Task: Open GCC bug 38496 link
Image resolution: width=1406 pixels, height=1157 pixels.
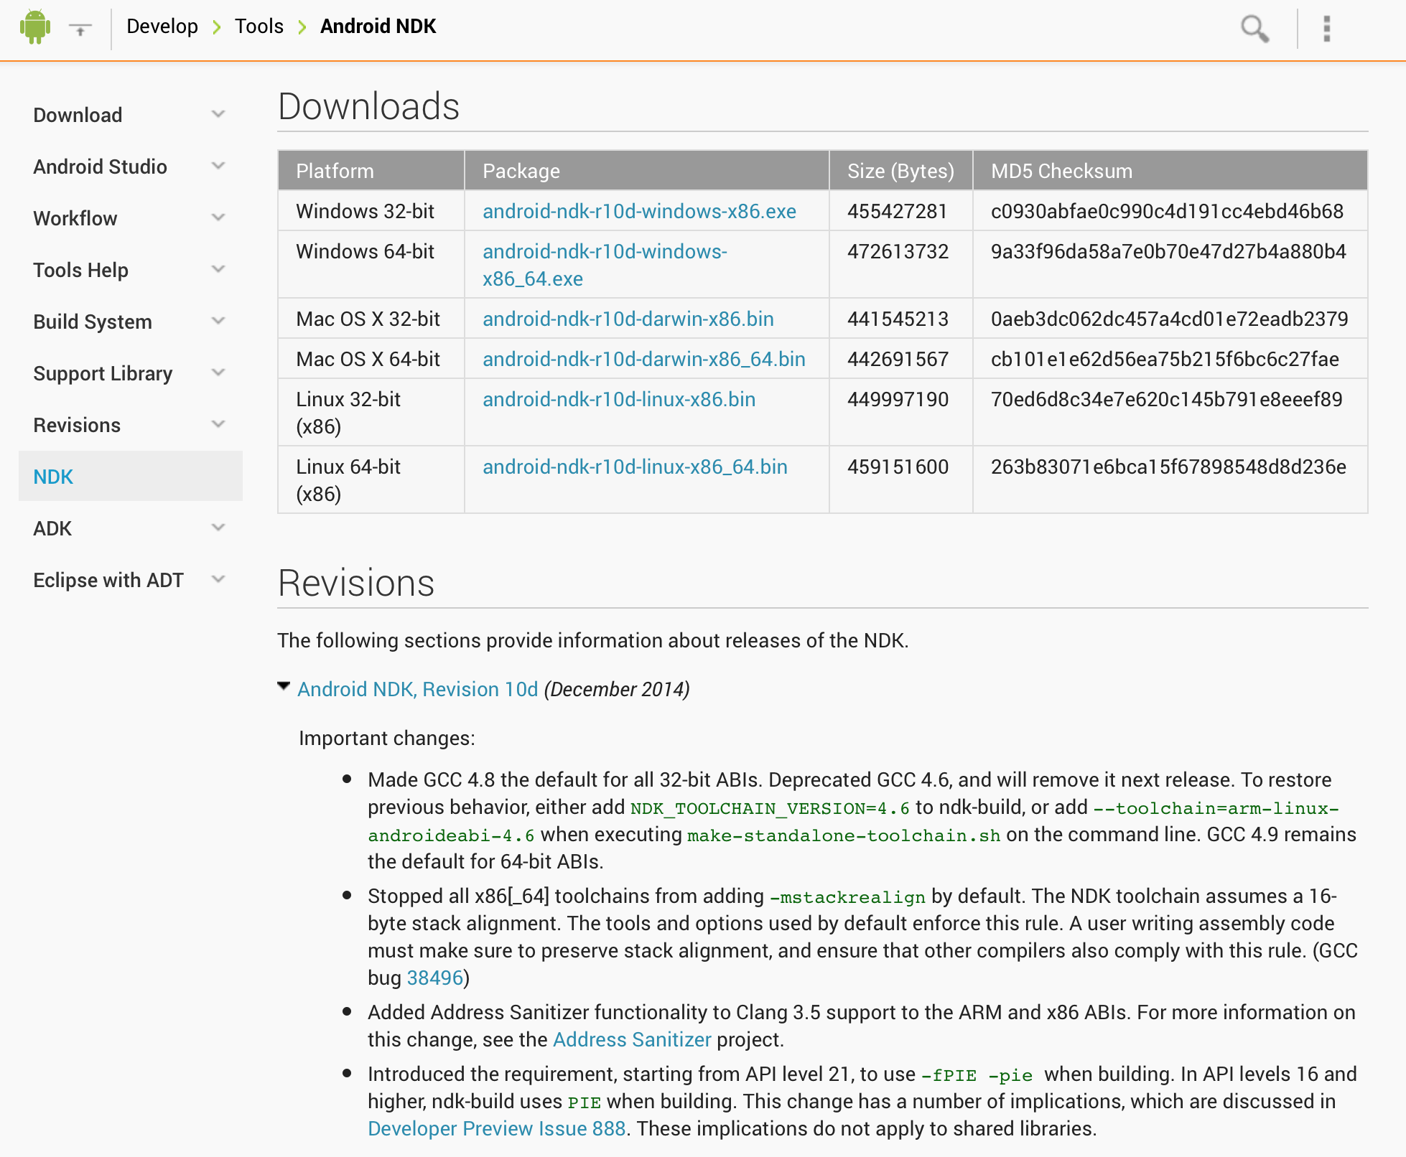Action: pos(434,978)
